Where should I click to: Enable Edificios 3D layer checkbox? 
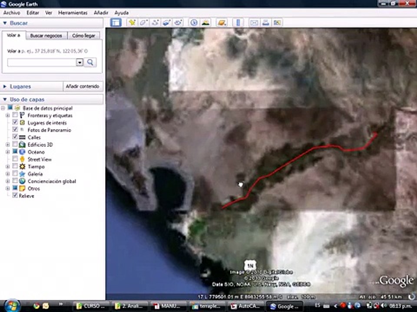tap(15, 144)
